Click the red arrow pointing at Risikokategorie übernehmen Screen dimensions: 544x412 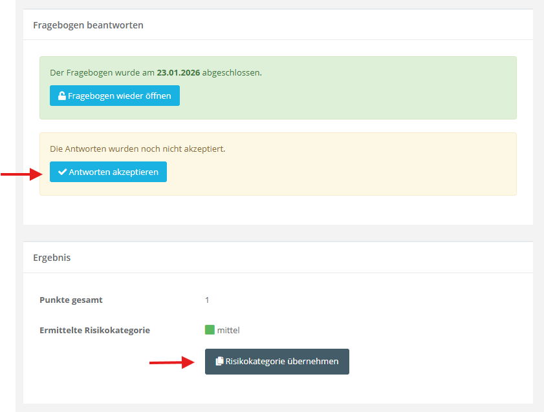(x=172, y=362)
